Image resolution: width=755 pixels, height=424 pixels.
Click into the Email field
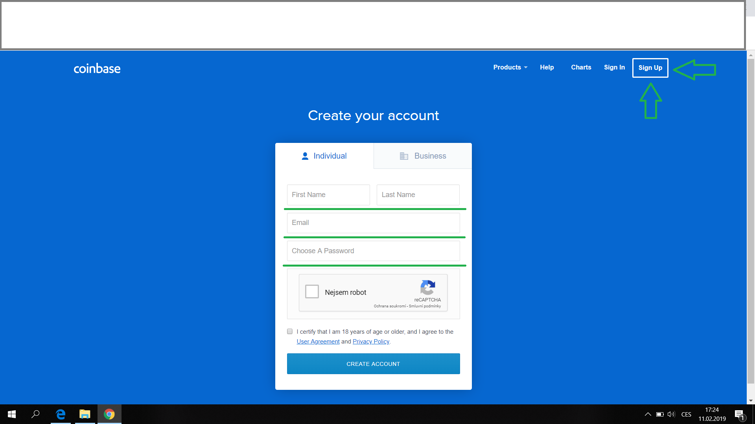click(x=373, y=223)
